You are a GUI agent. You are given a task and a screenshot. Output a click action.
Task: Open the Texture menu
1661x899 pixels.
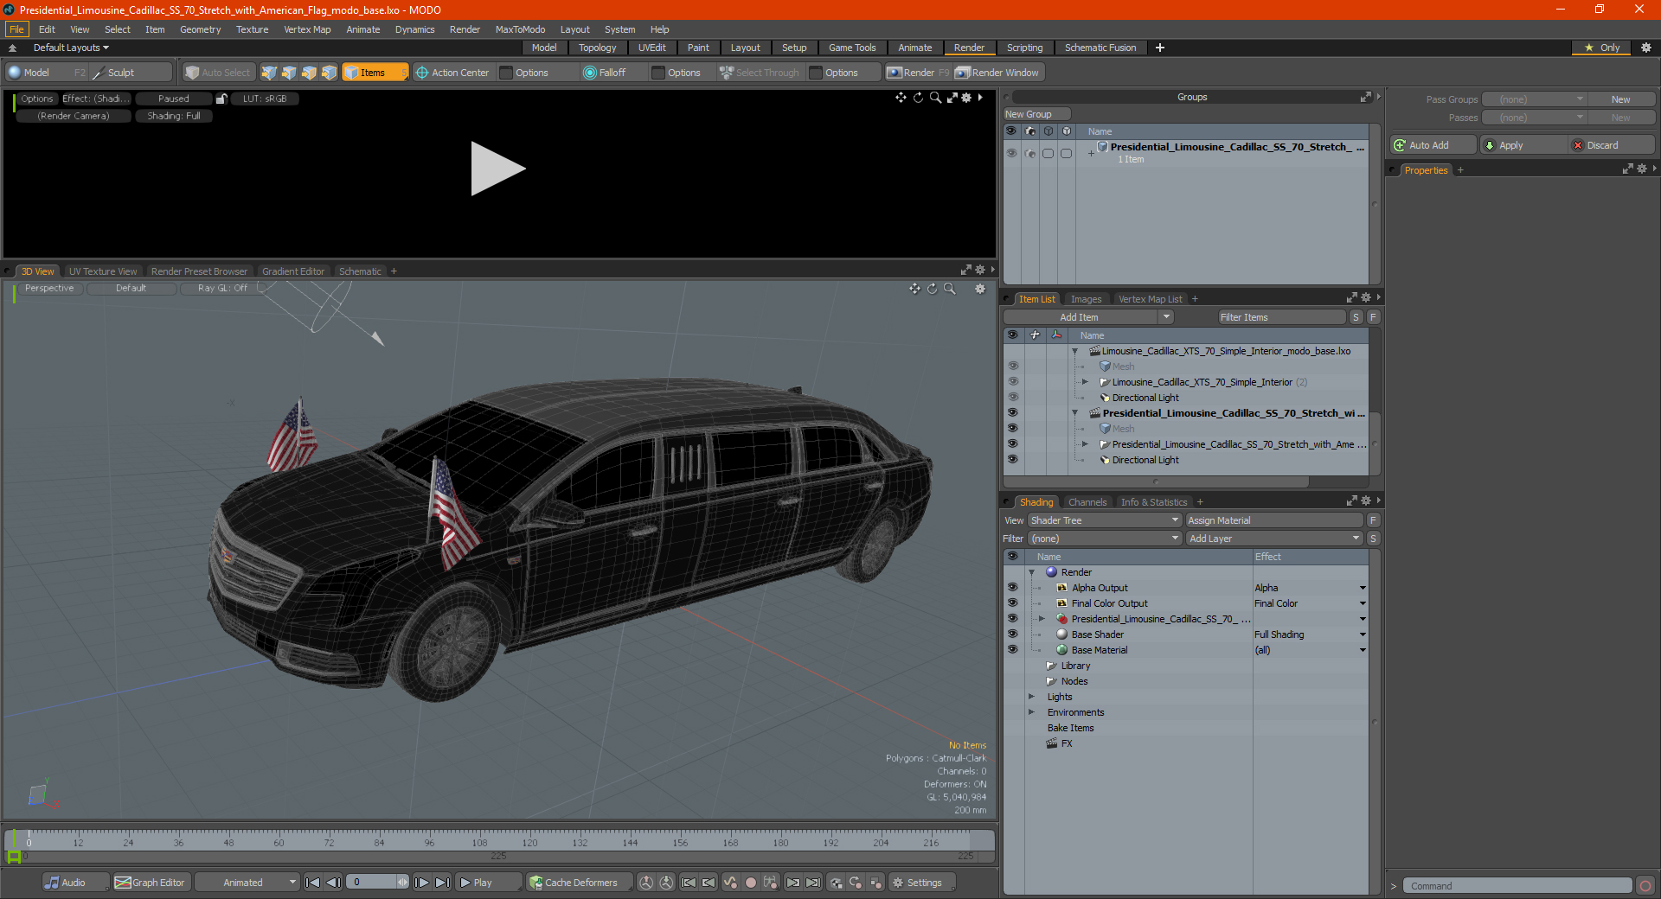click(252, 29)
